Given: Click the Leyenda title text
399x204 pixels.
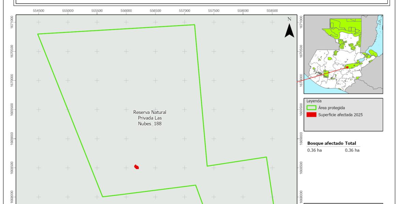Looking at the screenshot, I should click(314, 101).
